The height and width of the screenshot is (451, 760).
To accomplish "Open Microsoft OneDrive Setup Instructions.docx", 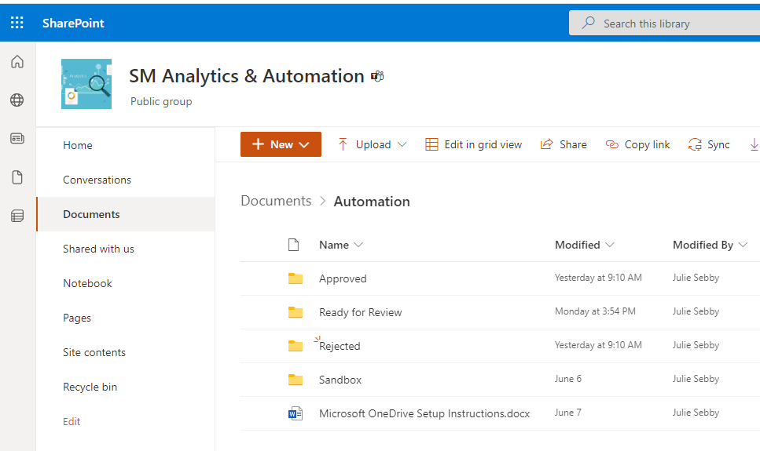I will (x=424, y=413).
